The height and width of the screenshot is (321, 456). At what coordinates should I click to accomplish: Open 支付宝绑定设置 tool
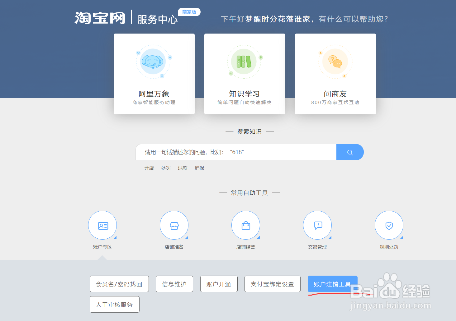[273, 284]
